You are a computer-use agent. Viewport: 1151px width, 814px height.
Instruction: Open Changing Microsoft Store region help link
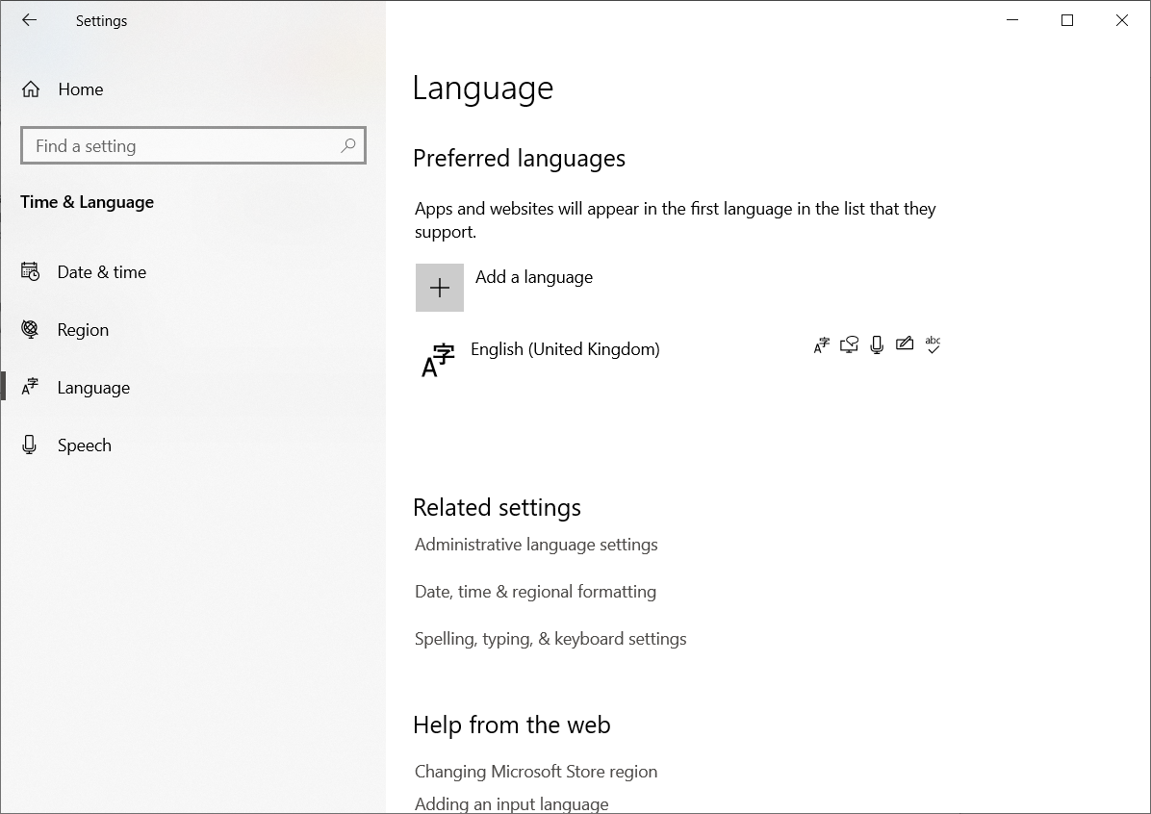click(536, 772)
